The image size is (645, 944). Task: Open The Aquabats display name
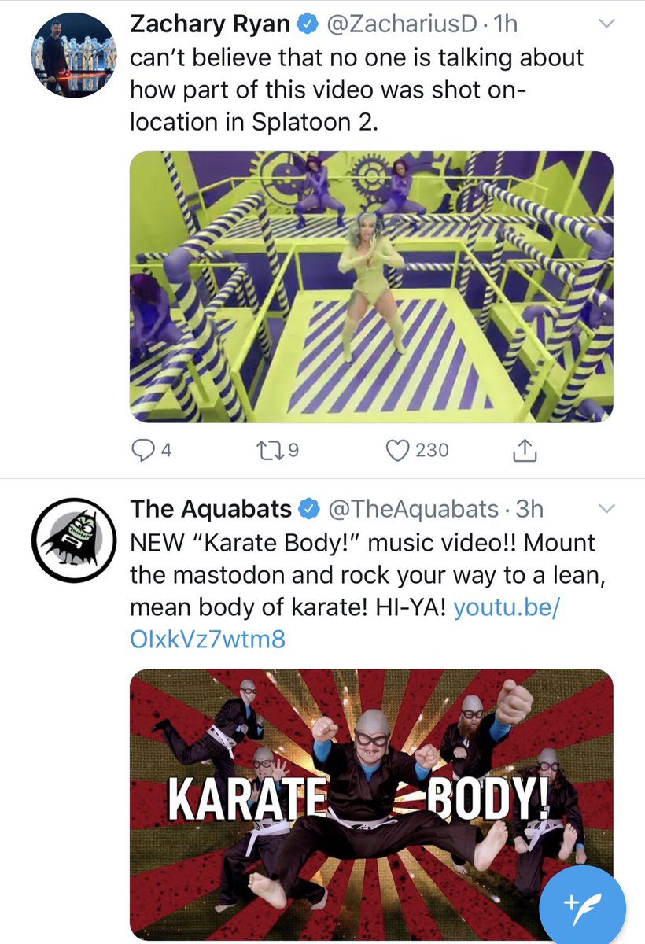(212, 510)
